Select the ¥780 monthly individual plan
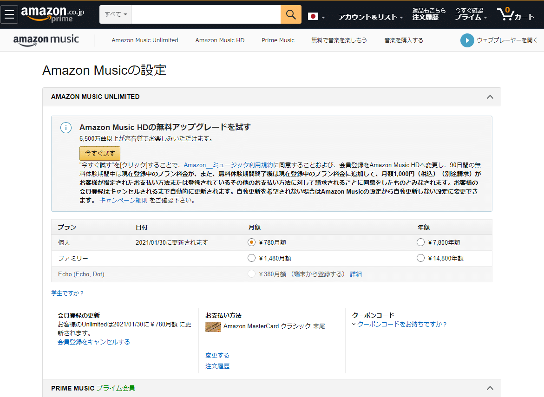 pos(251,242)
